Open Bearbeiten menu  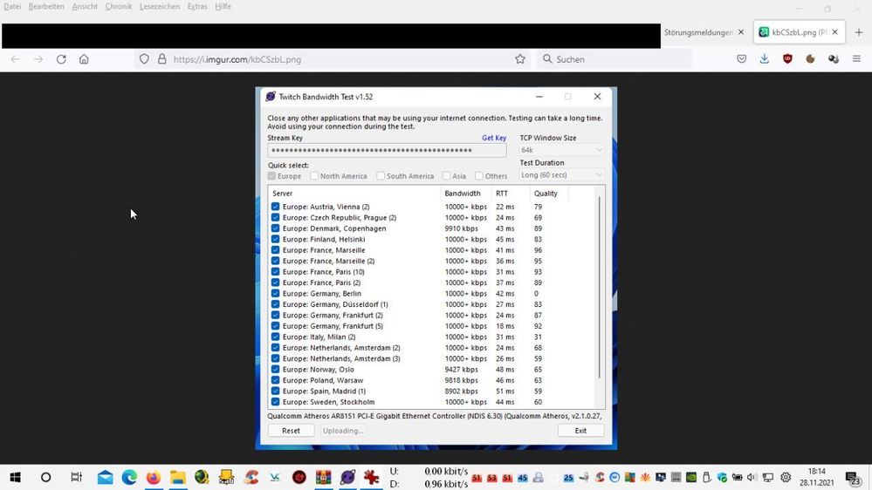tap(46, 7)
